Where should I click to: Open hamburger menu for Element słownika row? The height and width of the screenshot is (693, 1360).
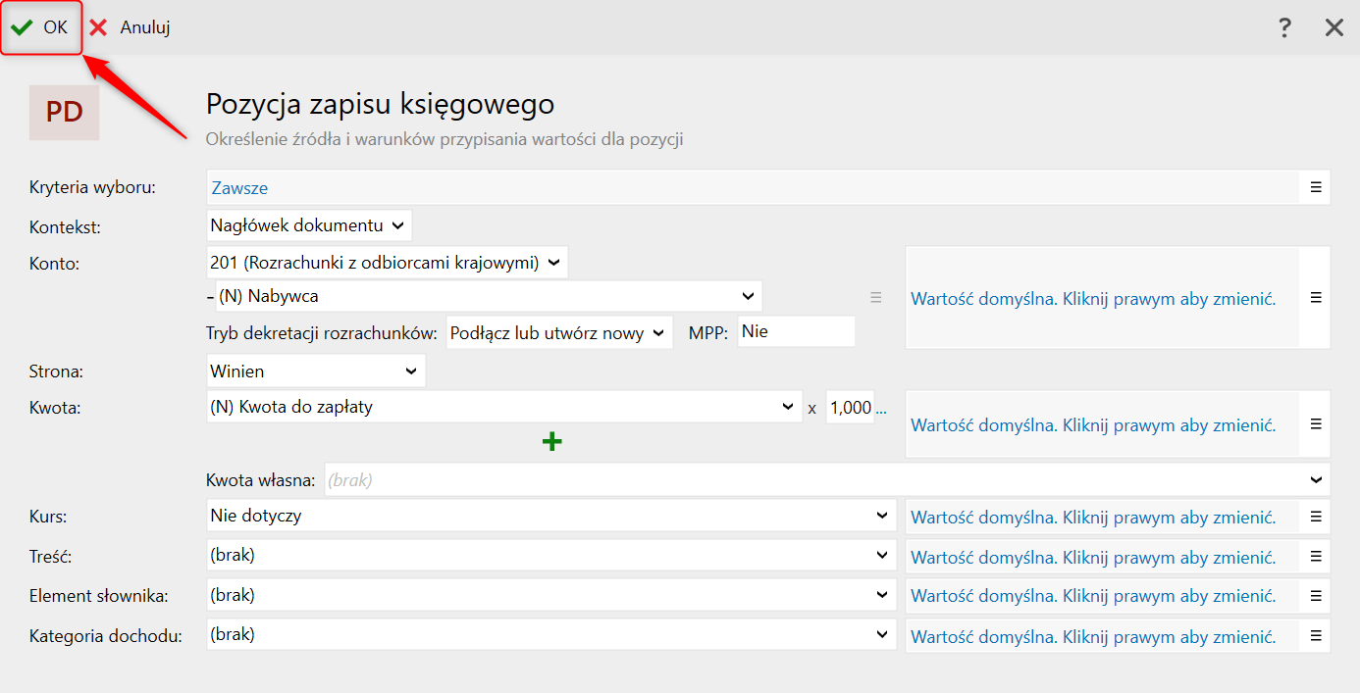pyautogui.click(x=1316, y=595)
